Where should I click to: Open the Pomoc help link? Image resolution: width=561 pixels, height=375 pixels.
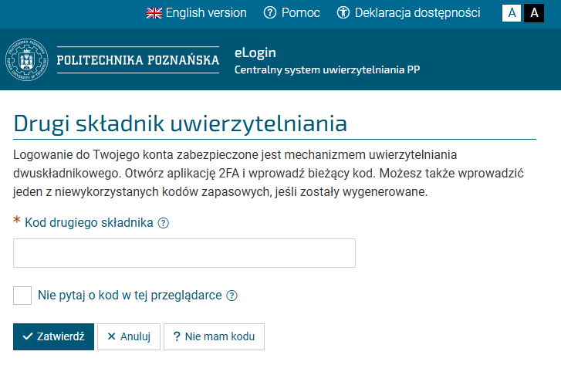[300, 13]
